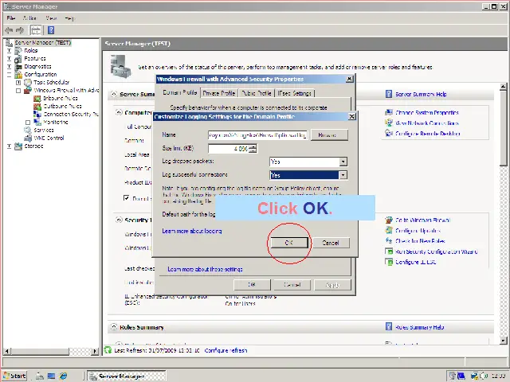Open the File menu
510x382 pixels.
coord(10,17)
